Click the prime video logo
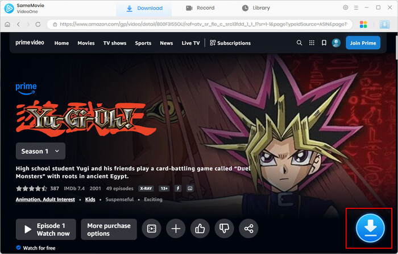Screen dimensions: 398x254 (30, 43)
